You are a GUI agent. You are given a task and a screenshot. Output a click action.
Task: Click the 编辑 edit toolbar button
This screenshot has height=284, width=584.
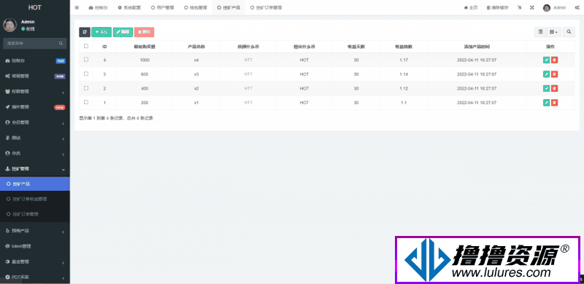tap(123, 32)
